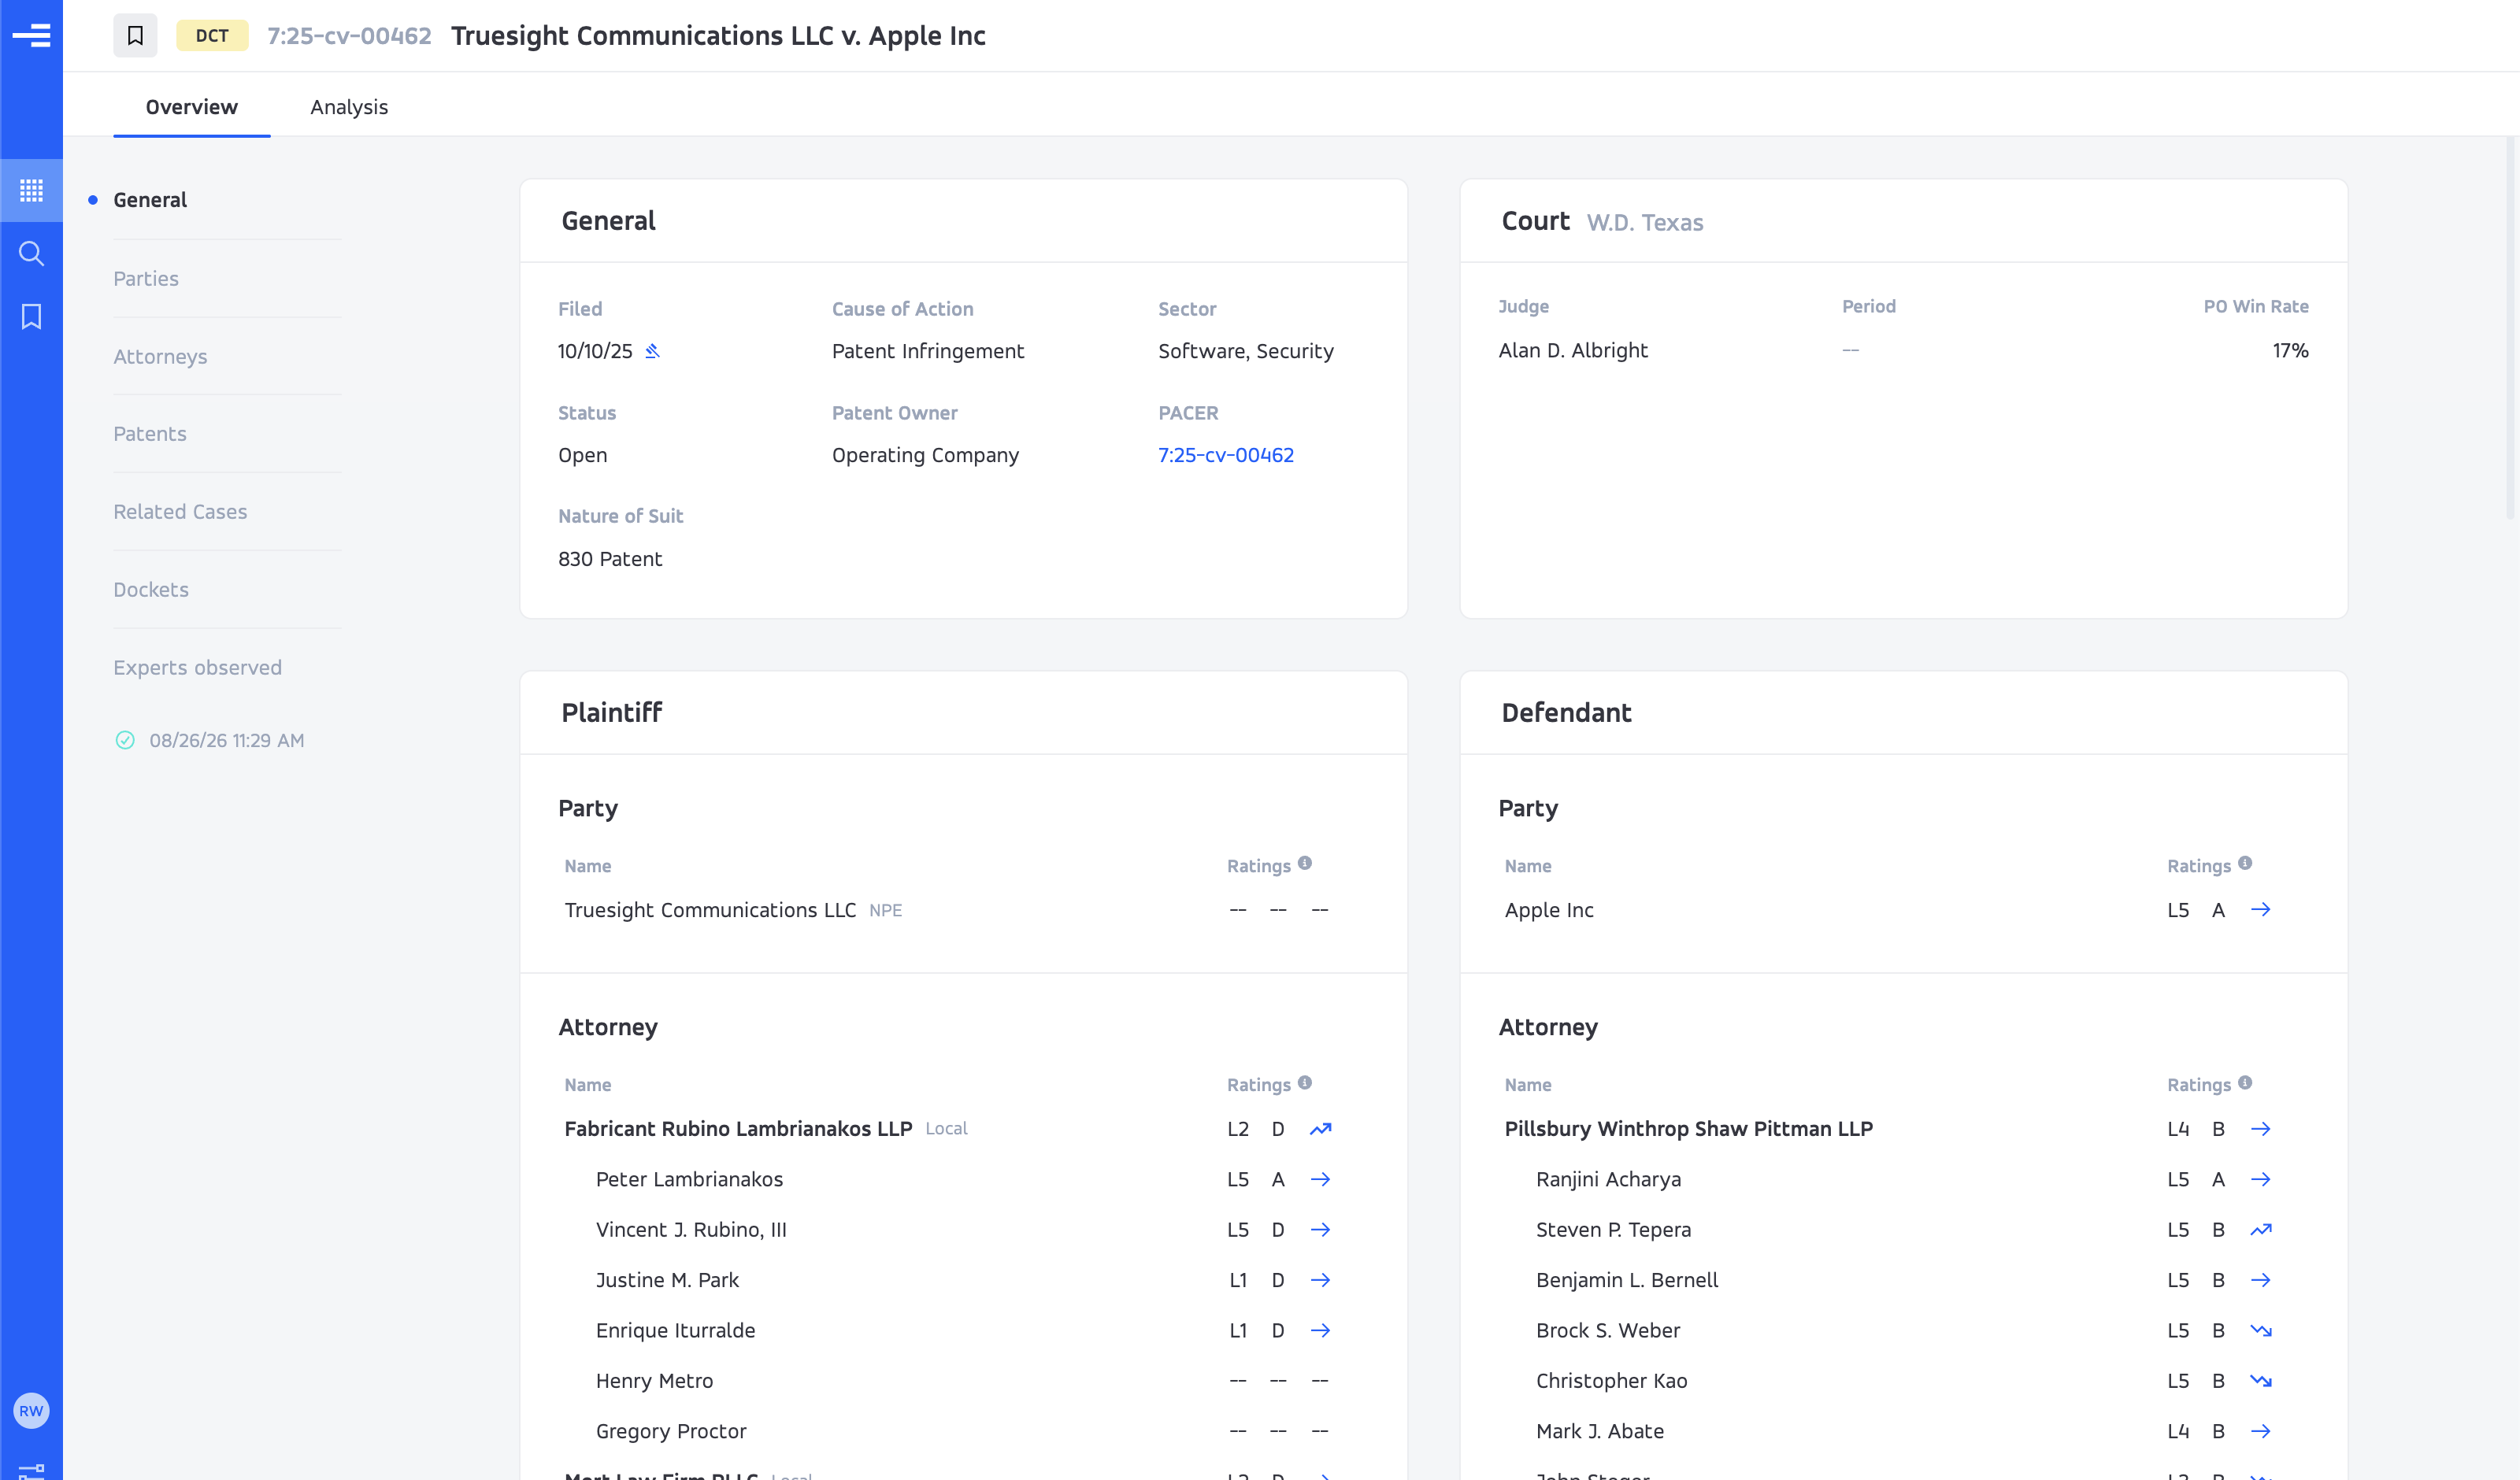Image resolution: width=2520 pixels, height=1480 pixels.
Task: Open the Pillsbury Winthrop Shaw Pittman LLP firm
Action: (1689, 1129)
